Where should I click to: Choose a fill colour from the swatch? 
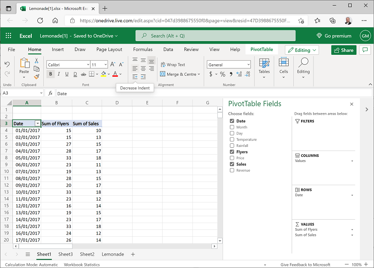103,74
